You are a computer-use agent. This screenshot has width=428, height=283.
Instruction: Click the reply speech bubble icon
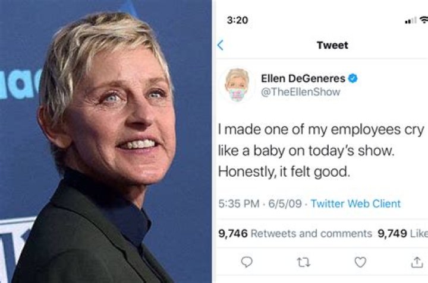pos(247,262)
